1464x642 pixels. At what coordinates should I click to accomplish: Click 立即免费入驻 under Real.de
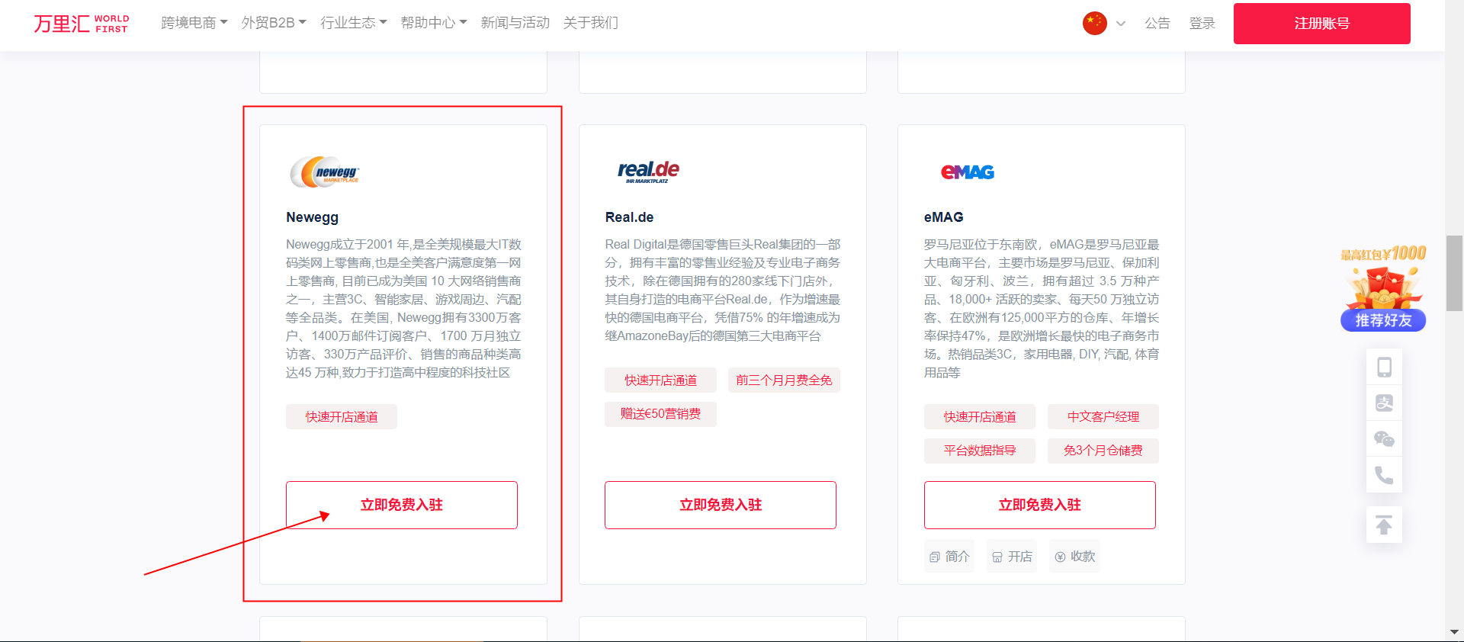tap(721, 505)
